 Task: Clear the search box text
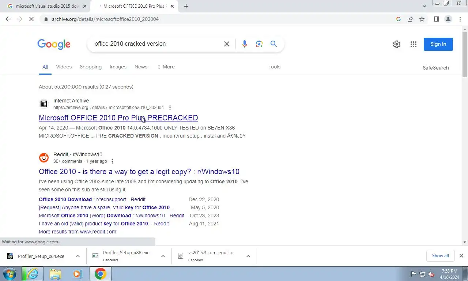pos(227,44)
